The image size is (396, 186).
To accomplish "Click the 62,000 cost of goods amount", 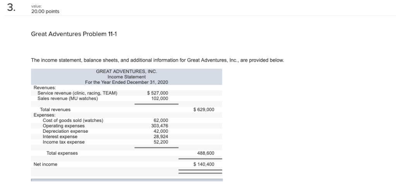I will click(161, 120).
